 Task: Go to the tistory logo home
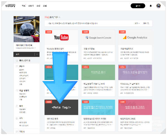coord(10,6)
